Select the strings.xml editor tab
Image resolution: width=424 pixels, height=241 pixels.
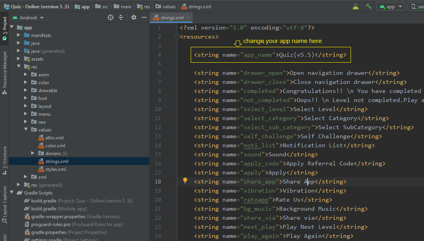click(172, 18)
